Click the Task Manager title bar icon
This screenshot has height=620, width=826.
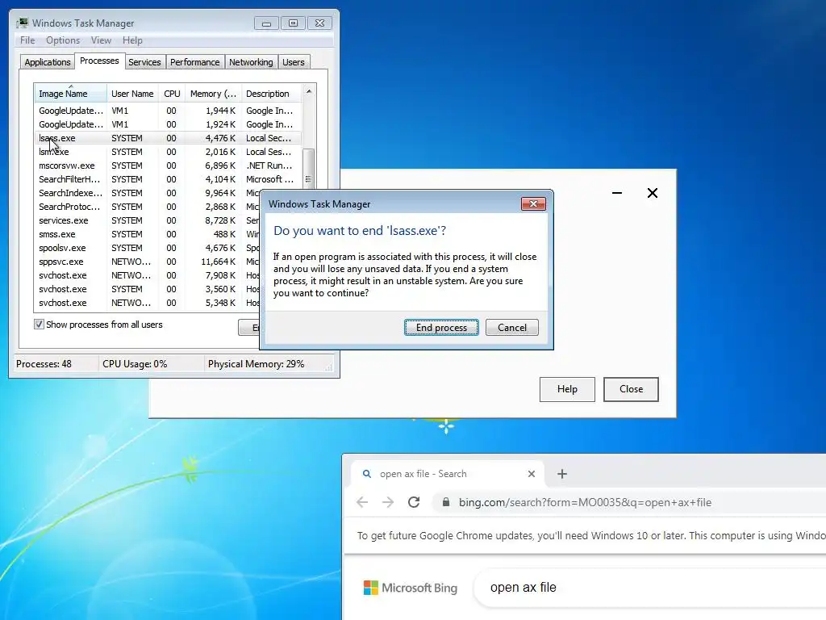point(22,23)
